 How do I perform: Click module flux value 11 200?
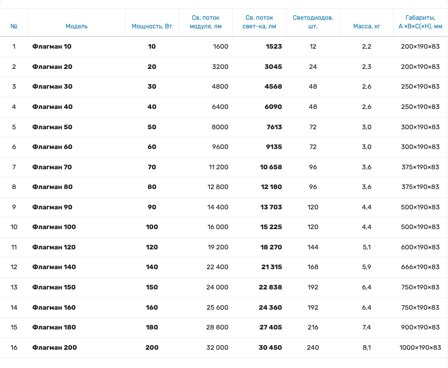tap(218, 167)
